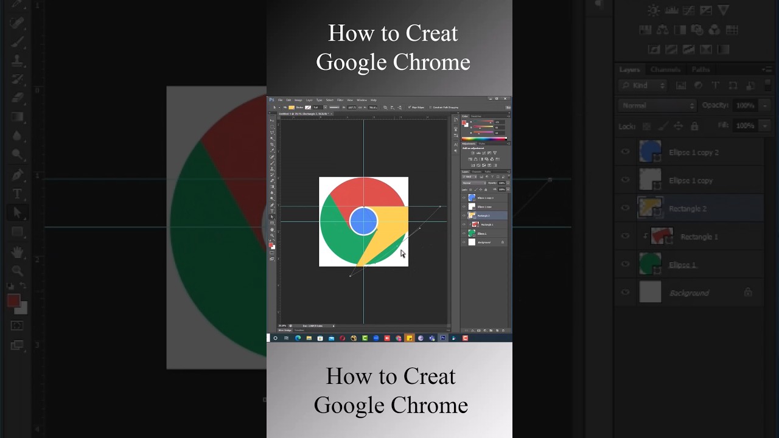Viewport: 779px width, 438px height.
Task: Select the Crop tool in the toolbar
Action: [272, 144]
